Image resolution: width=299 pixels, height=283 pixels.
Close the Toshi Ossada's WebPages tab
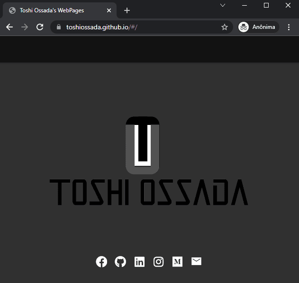109,10
